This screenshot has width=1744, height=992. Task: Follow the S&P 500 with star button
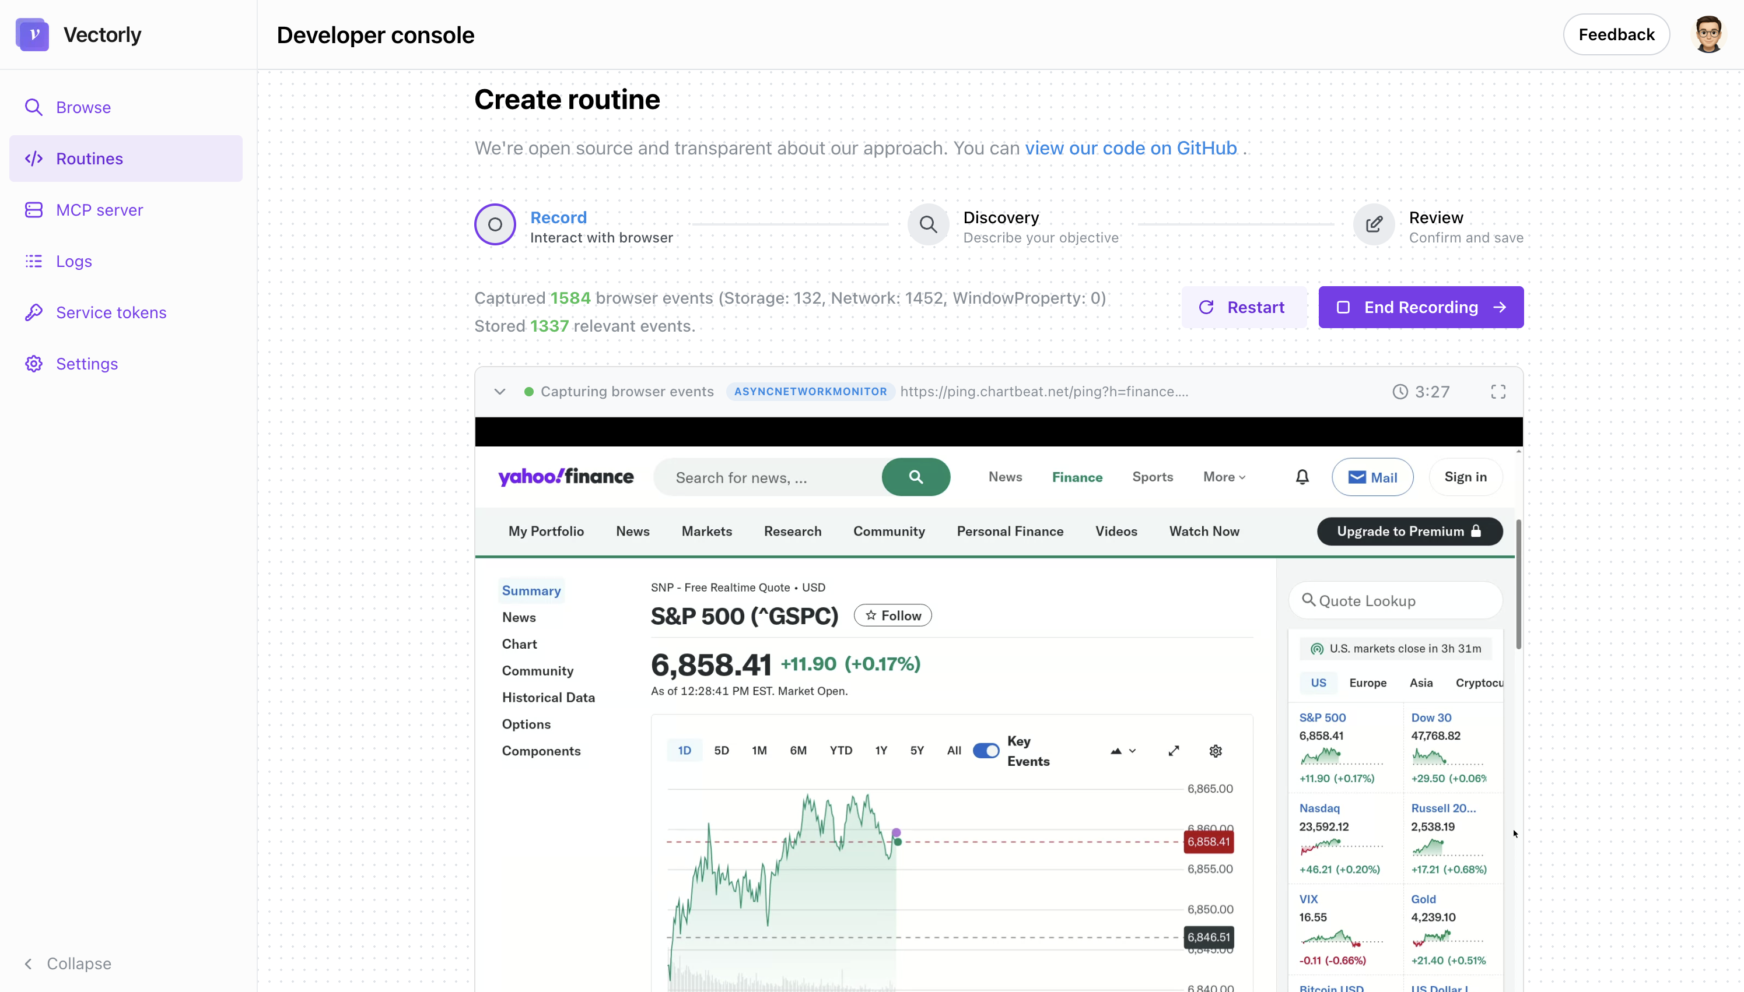(892, 615)
